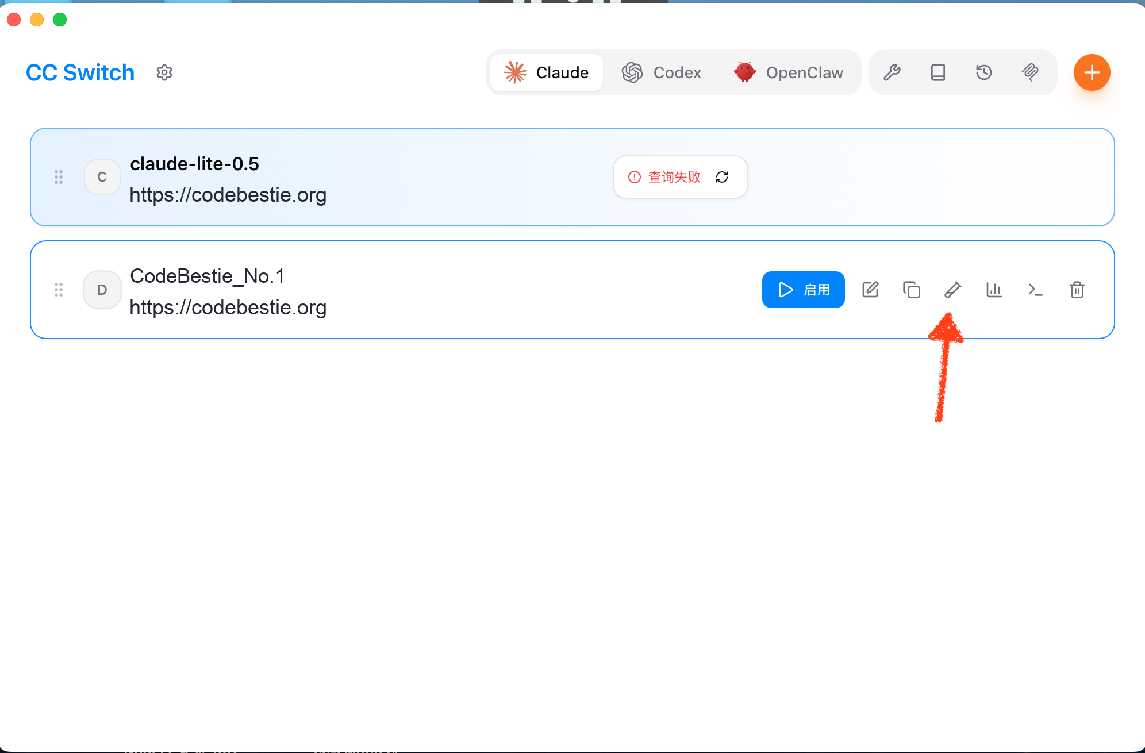Open the URL under claude-lite-0.5
The width and height of the screenshot is (1145, 753).
pos(228,195)
